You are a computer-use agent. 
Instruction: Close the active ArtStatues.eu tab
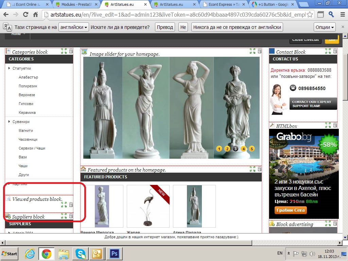click(x=145, y=4)
